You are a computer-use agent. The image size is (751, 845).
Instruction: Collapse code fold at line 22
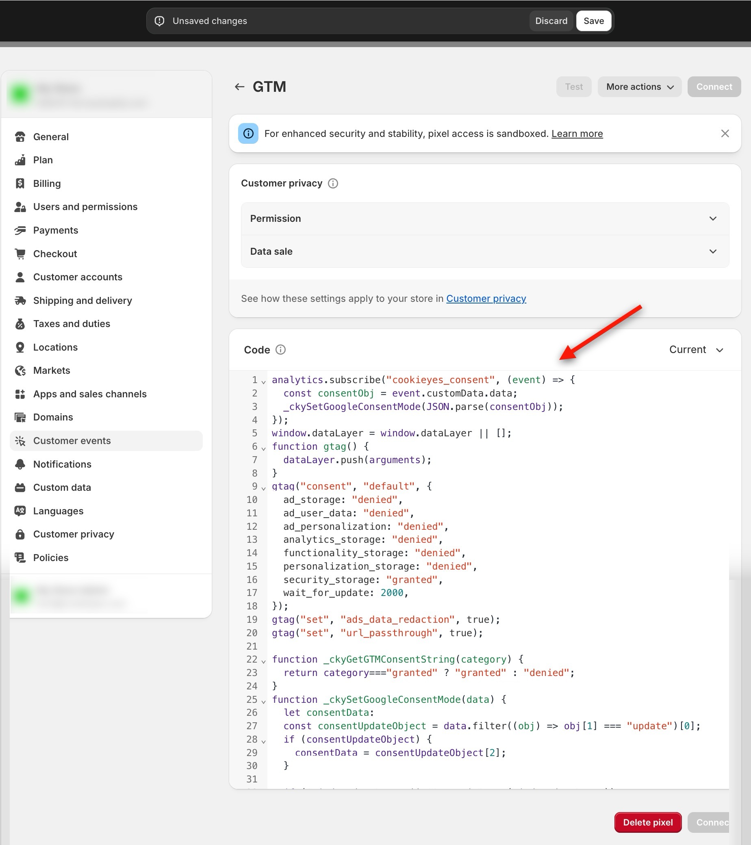[x=263, y=661]
